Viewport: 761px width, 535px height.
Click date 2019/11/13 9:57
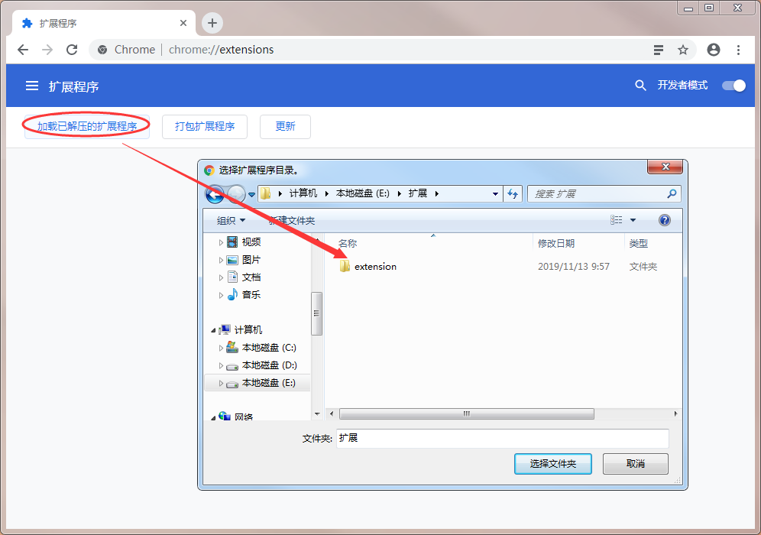574,267
